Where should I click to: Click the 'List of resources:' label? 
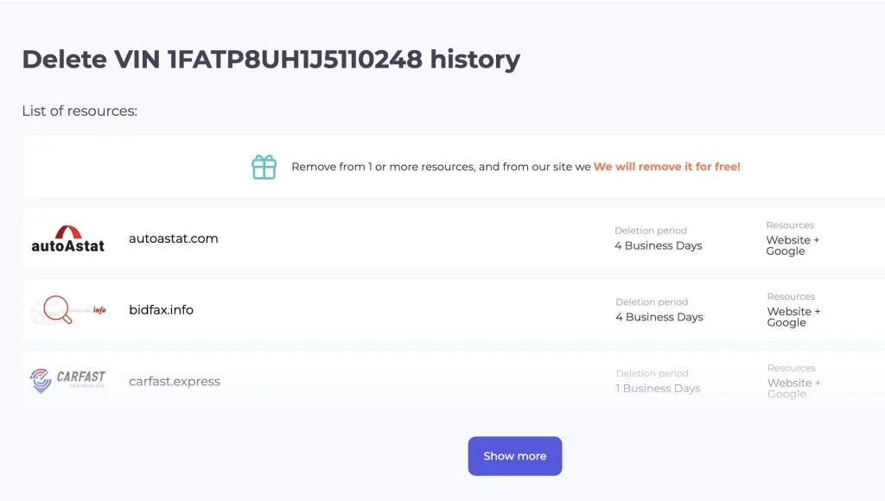coord(80,111)
